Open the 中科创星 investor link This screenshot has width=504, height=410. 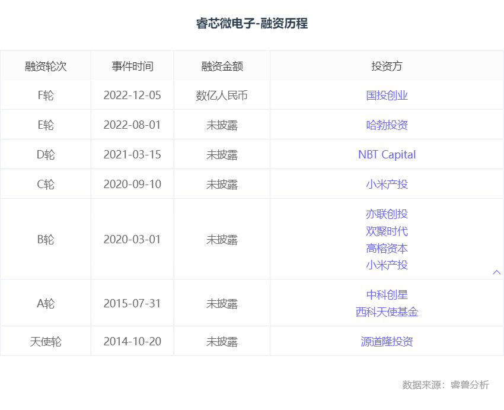387,294
